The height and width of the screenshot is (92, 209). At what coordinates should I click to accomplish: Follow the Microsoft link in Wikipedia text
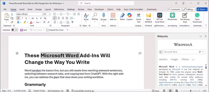tap(176, 69)
